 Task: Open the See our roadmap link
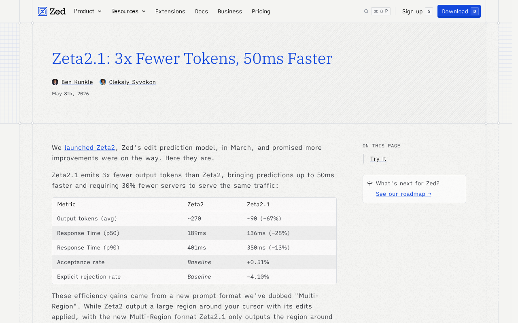tap(403, 194)
